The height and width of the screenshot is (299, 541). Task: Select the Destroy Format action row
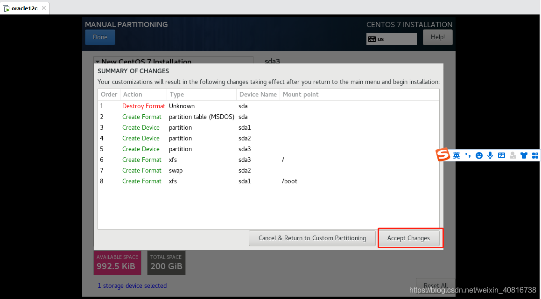268,106
